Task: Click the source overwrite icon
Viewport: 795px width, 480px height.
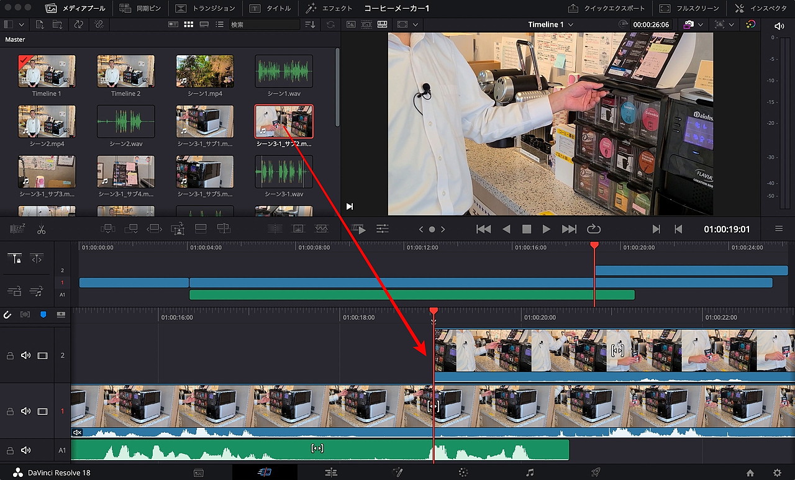Action: click(224, 229)
